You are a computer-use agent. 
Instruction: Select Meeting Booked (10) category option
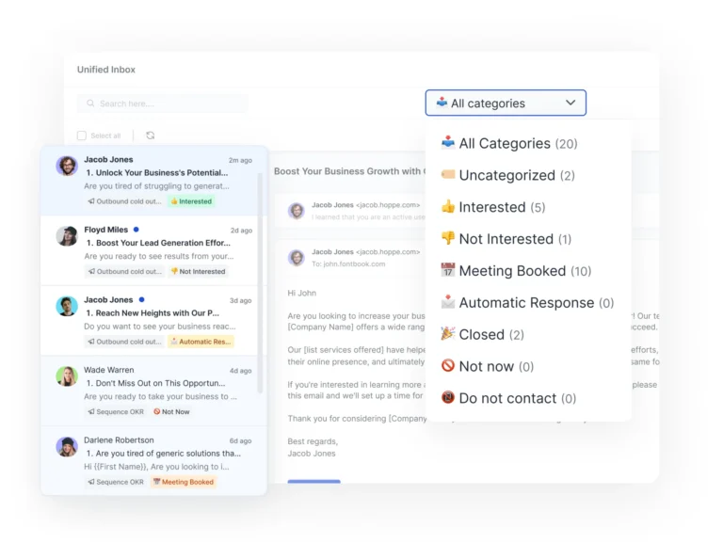(x=515, y=271)
